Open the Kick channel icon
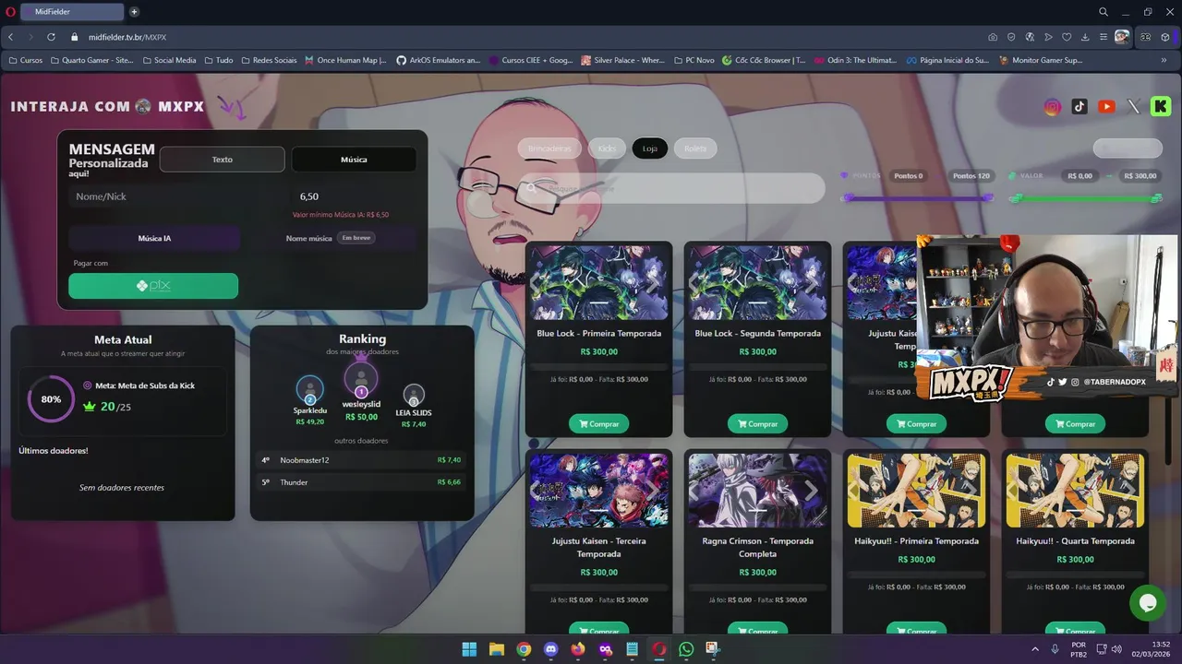 (x=1161, y=106)
